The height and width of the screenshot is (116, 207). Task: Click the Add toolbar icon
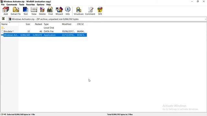click(6, 11)
